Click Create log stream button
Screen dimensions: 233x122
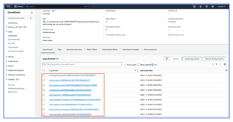pos(192,59)
